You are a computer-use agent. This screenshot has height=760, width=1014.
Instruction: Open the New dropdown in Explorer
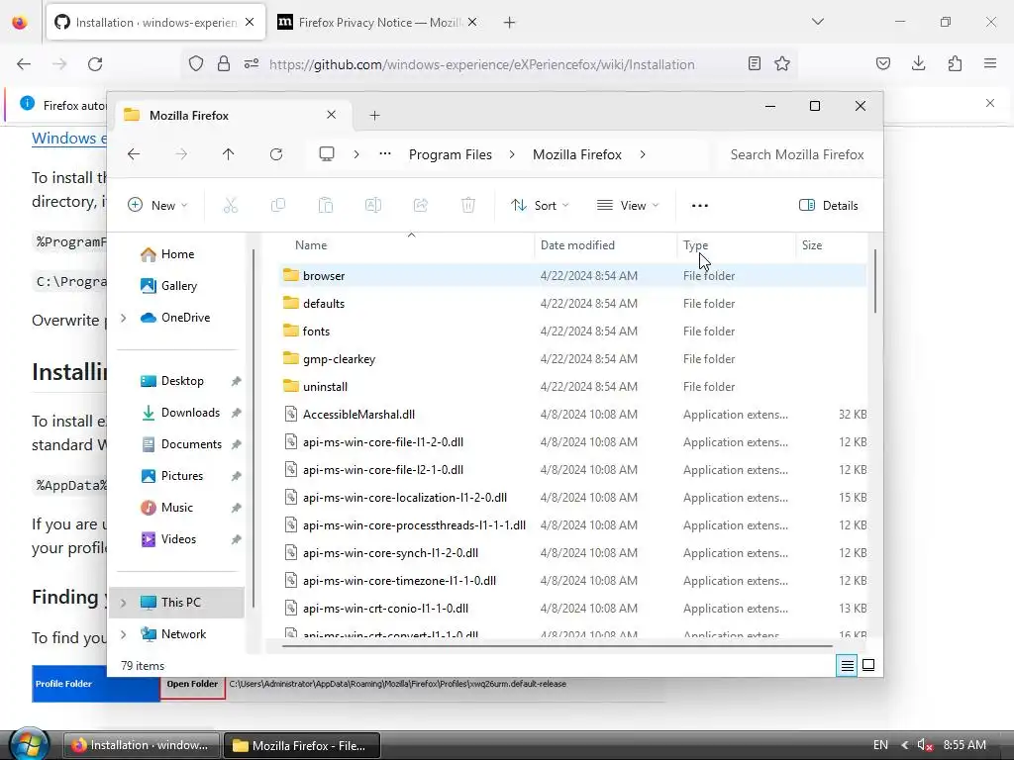[x=157, y=206]
